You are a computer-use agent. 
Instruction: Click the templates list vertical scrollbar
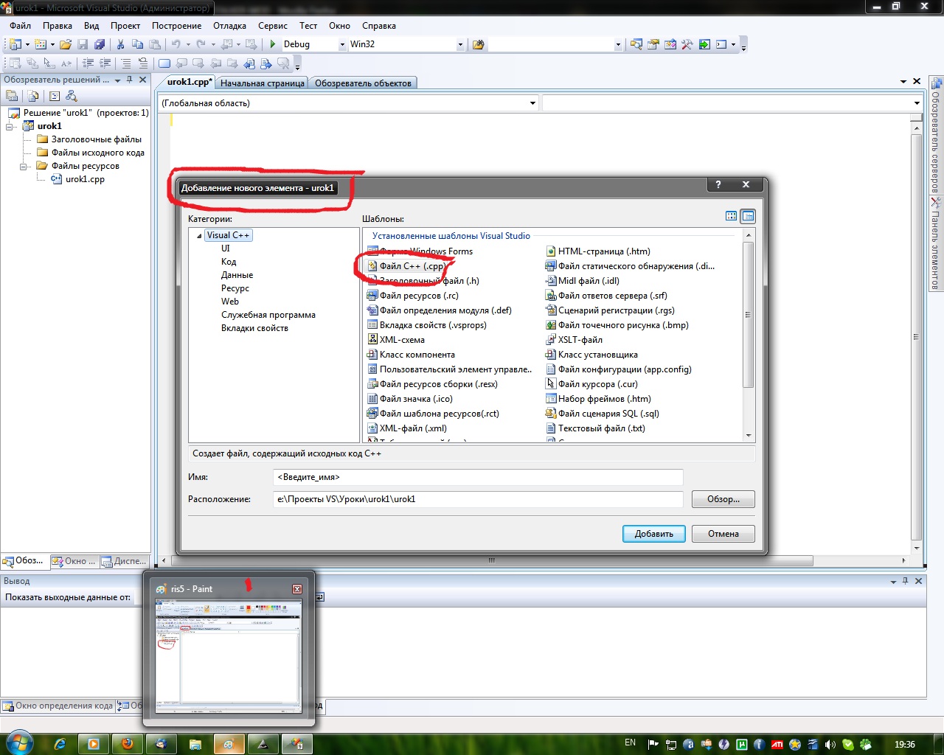(x=749, y=335)
